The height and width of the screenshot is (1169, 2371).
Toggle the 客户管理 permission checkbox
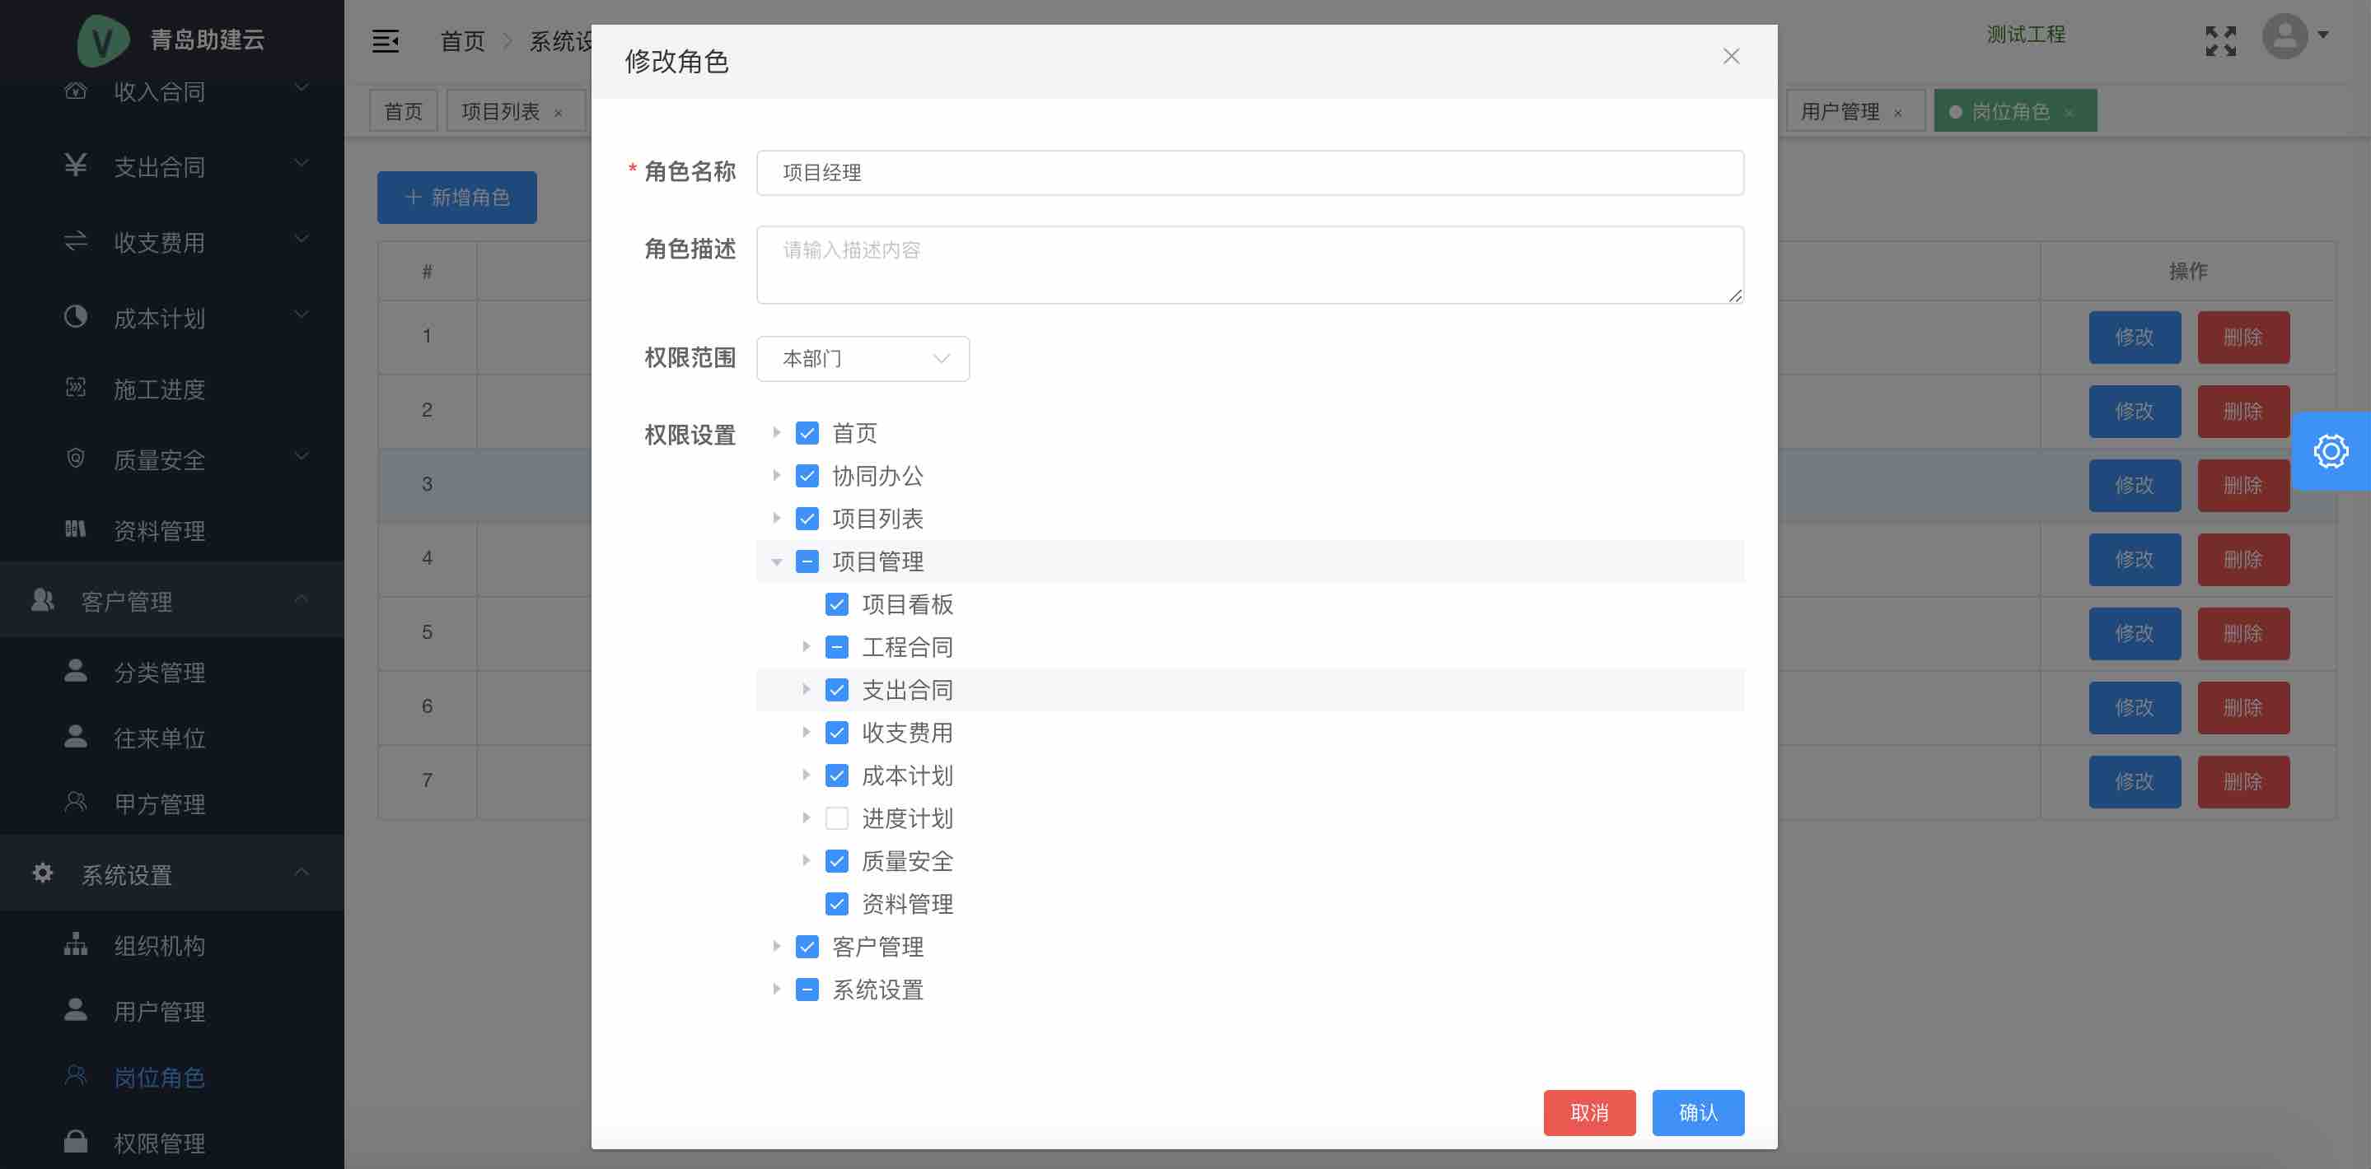point(807,947)
